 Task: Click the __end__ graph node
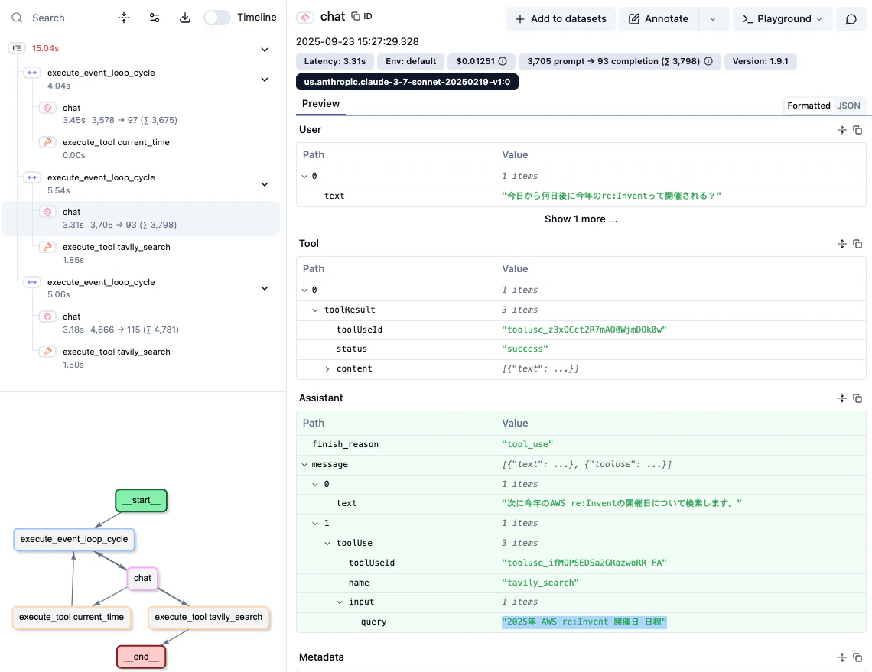point(142,657)
